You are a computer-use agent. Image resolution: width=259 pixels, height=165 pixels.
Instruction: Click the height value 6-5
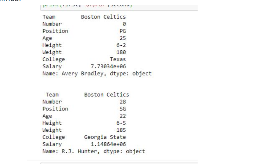click(x=121, y=123)
